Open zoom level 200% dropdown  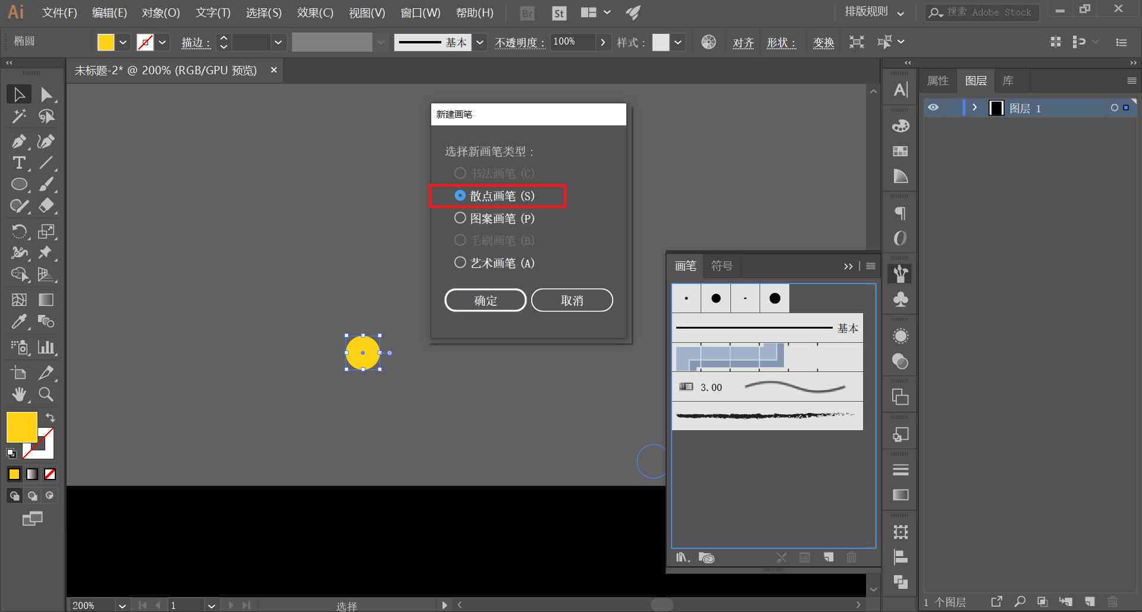tap(122, 605)
